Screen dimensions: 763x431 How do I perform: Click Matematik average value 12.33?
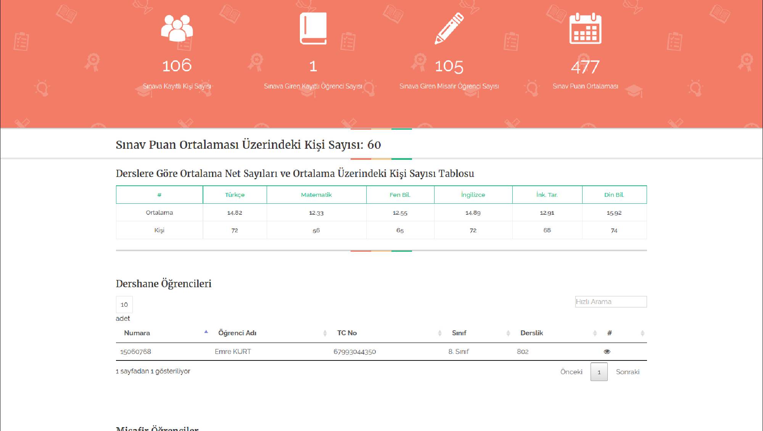tap(316, 213)
